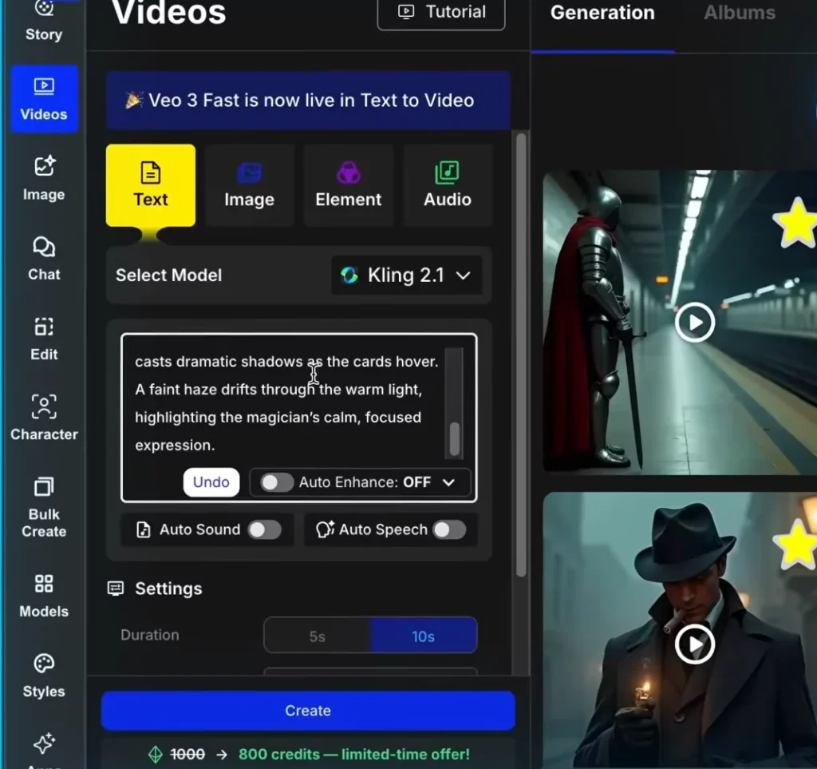Switch to the Albums tab
Screen dimensions: 817x769
pos(739,13)
